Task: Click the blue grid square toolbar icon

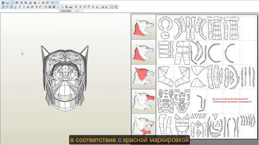Action: (54, 7)
